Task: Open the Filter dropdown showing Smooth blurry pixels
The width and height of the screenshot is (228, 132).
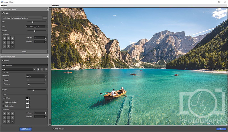Action: (36, 27)
